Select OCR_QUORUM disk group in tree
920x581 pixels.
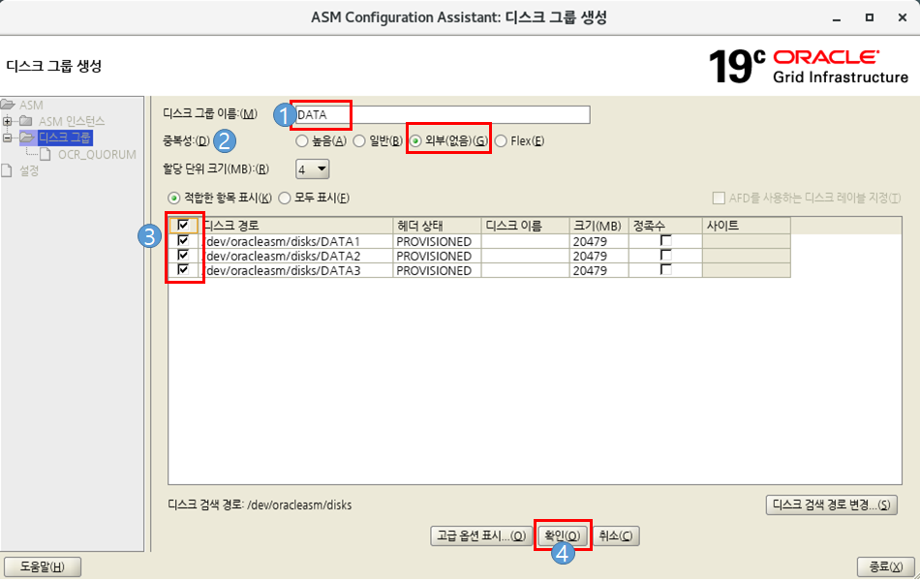click(x=97, y=154)
